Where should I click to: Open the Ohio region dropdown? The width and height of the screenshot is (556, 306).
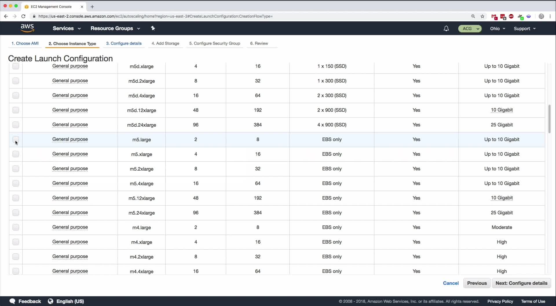[x=498, y=29]
